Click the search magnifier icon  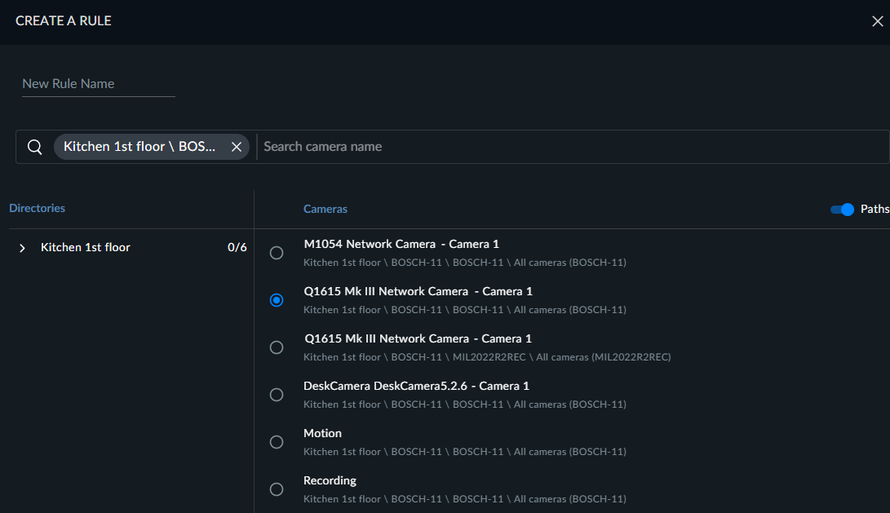click(x=34, y=147)
